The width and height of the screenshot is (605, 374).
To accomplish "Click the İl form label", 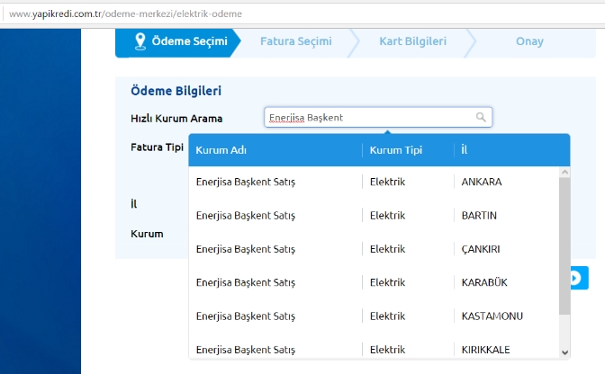I will point(133,203).
